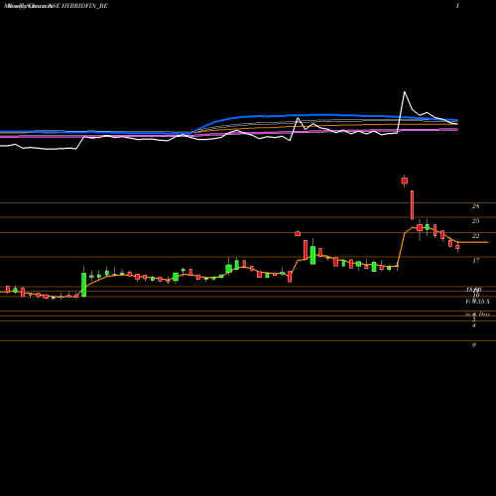Click the price axis label 17
496x496 pixels.
pos(475,261)
